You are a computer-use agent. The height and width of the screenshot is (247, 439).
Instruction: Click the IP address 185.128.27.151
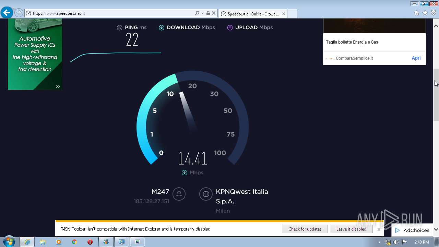click(151, 201)
